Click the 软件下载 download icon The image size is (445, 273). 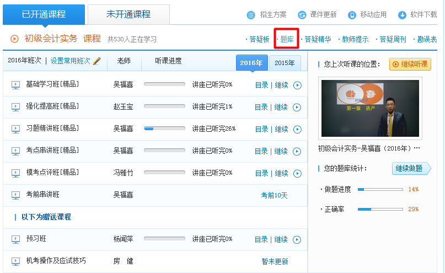[402, 15]
